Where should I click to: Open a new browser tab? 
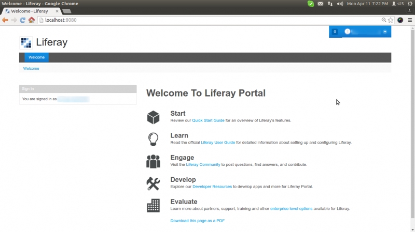click(x=67, y=11)
